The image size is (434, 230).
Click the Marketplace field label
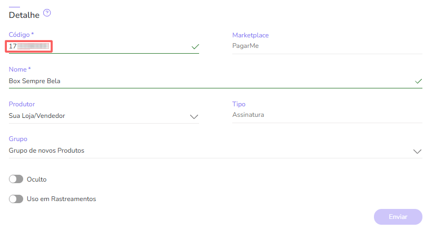coord(251,35)
